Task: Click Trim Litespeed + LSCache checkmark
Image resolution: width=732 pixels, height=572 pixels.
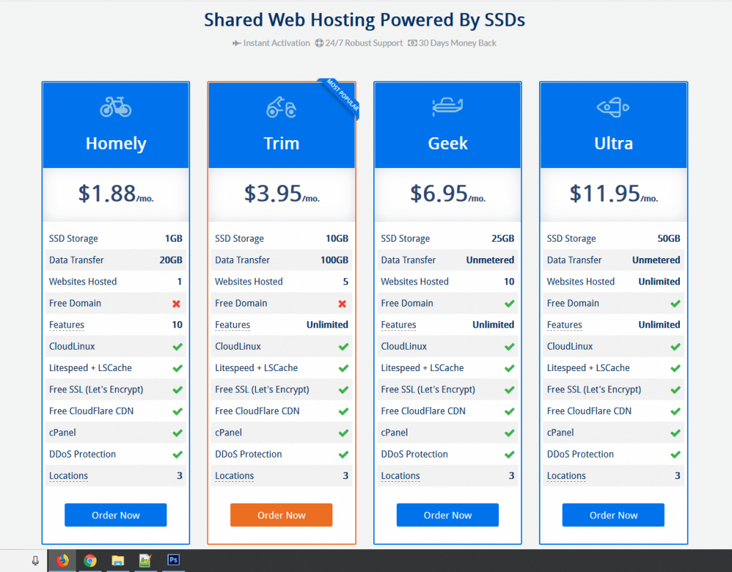Action: point(344,368)
